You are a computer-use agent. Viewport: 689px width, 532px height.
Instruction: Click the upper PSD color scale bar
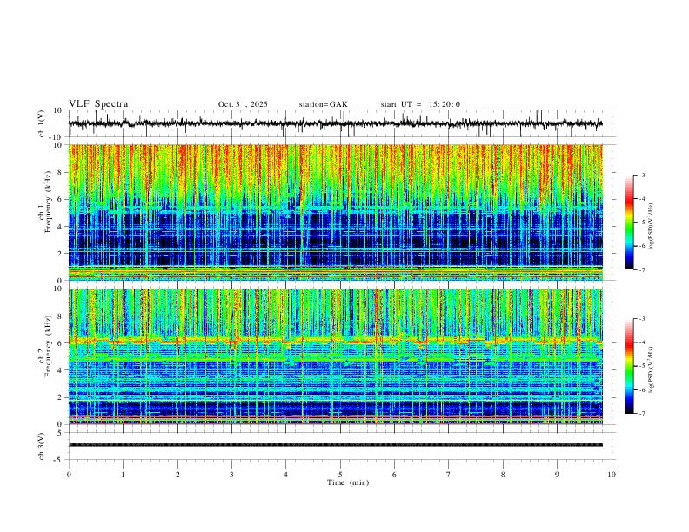[630, 223]
